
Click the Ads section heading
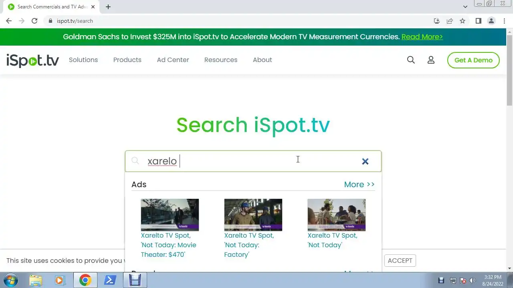tap(139, 184)
